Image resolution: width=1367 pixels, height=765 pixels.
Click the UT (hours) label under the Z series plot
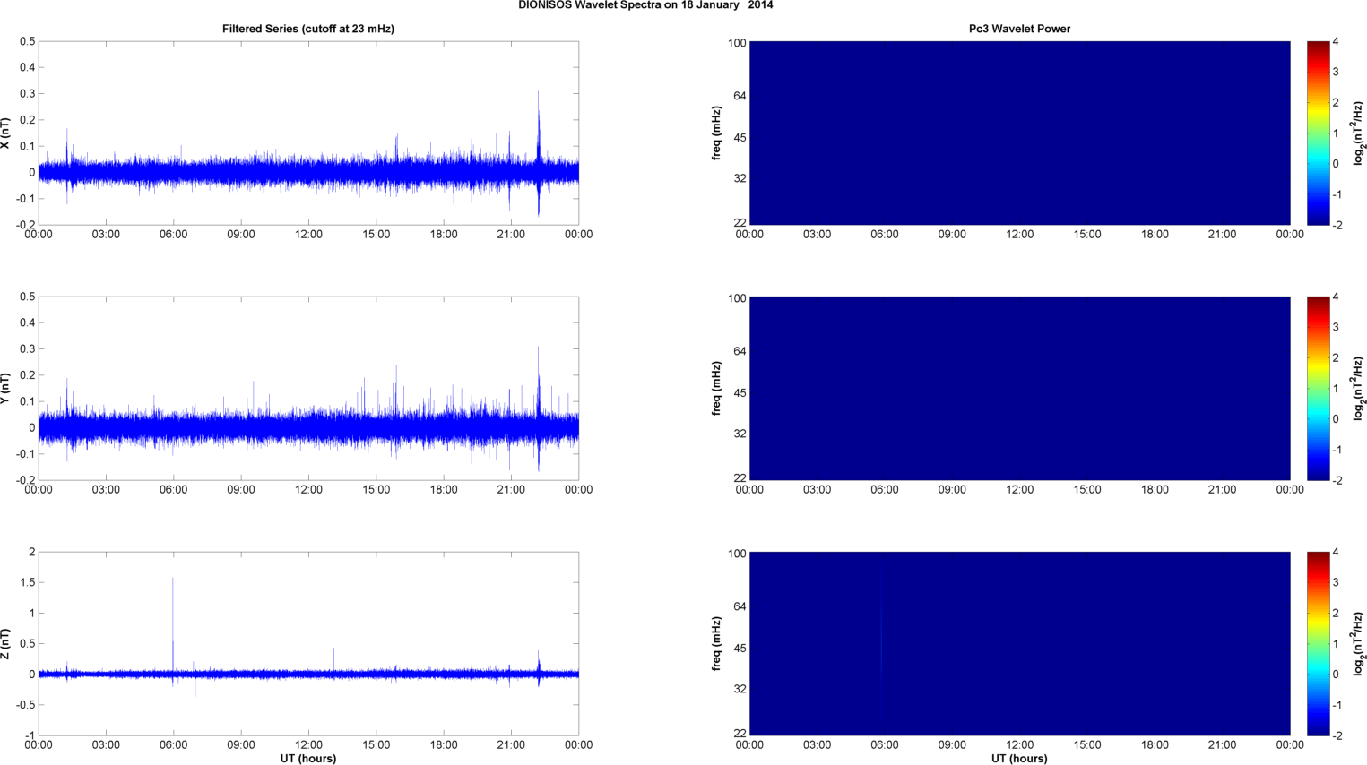coord(308,759)
